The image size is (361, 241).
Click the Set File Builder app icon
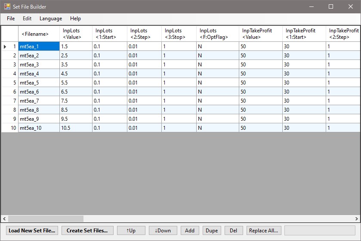7,6
